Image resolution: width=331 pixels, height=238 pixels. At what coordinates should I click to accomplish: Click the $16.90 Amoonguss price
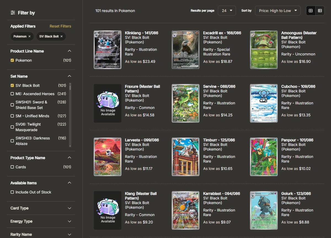pos(305,61)
